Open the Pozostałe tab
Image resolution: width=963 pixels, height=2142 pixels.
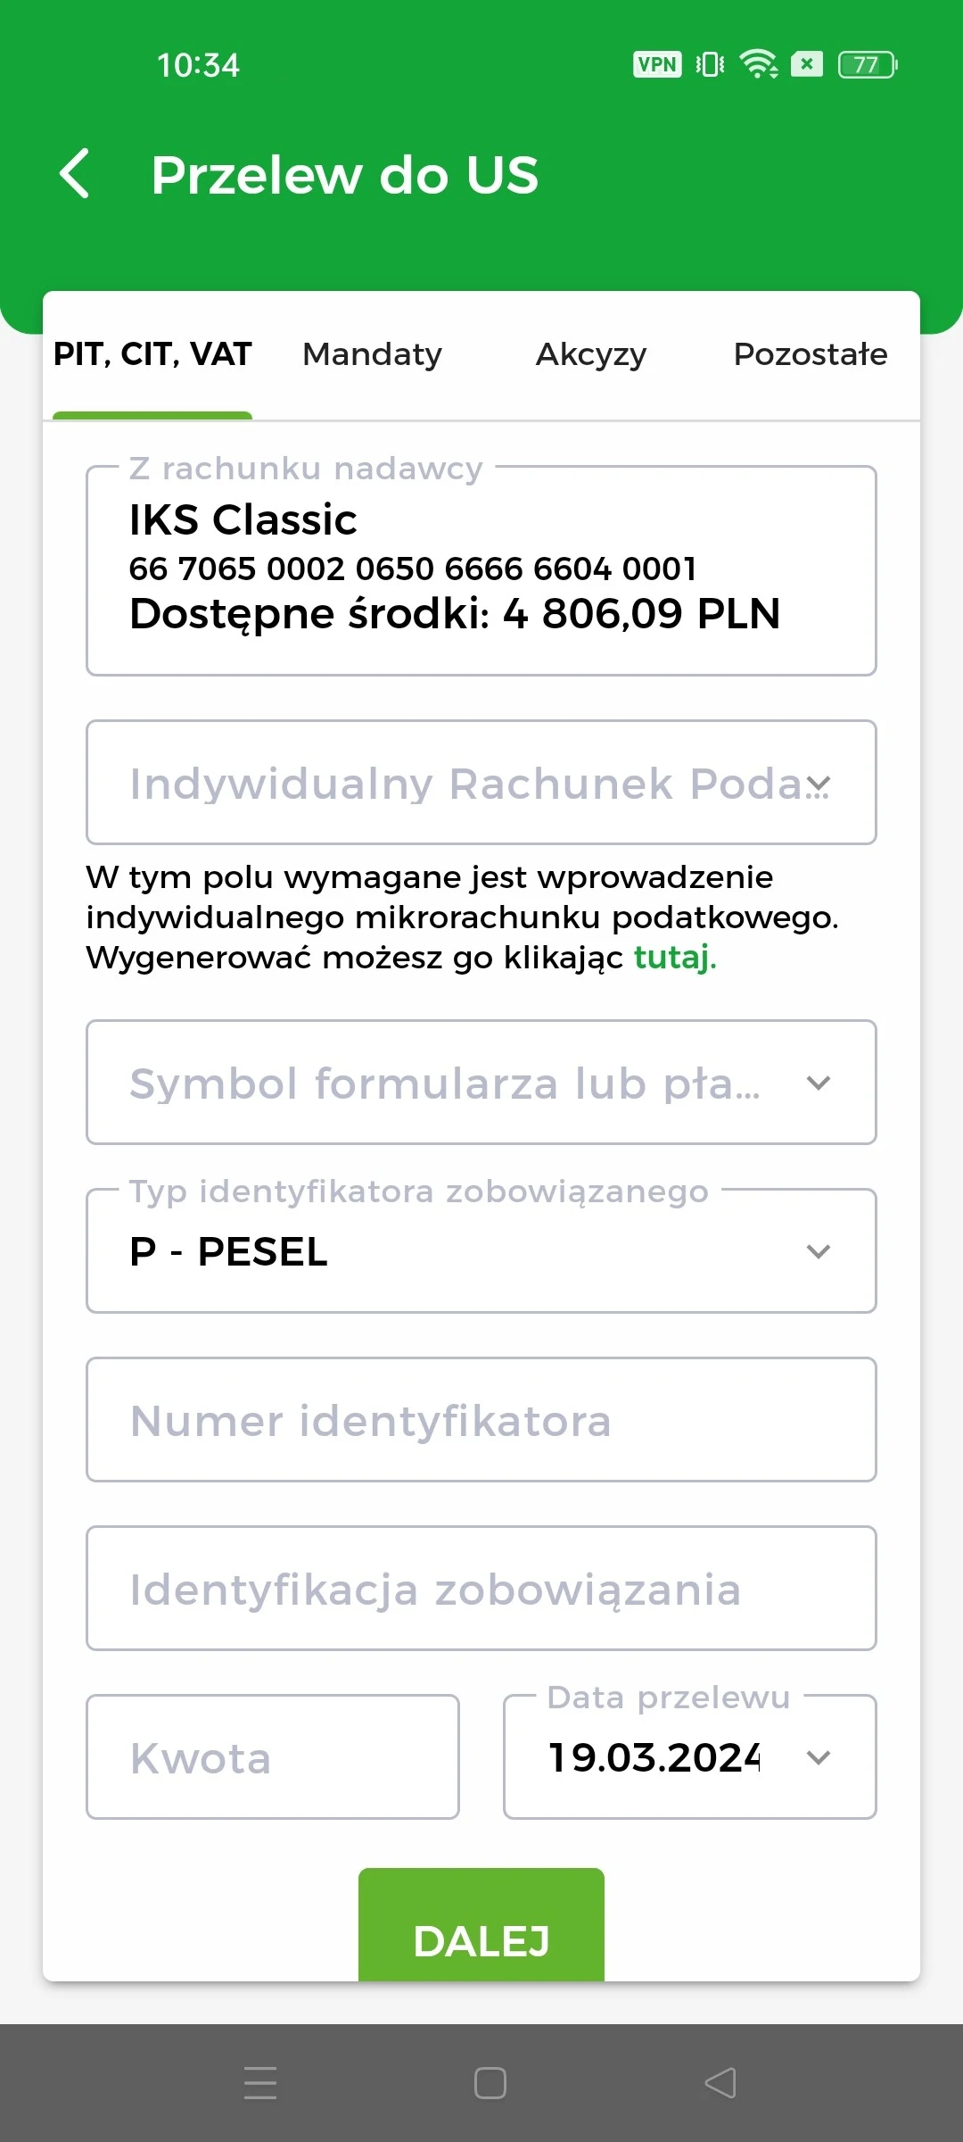810,354
